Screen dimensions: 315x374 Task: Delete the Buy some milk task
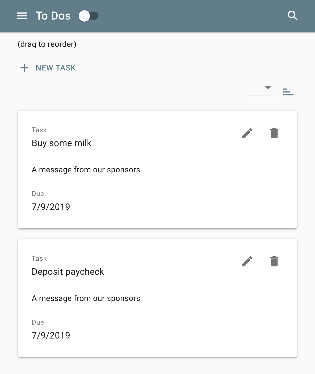(274, 133)
